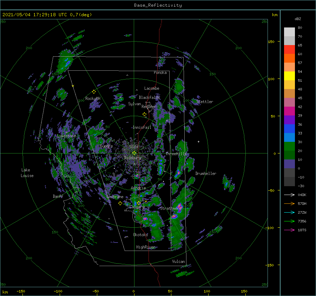The width and height of the screenshot is (316, 296).
Task: Click the 04DK legend text
Action: click(302, 195)
